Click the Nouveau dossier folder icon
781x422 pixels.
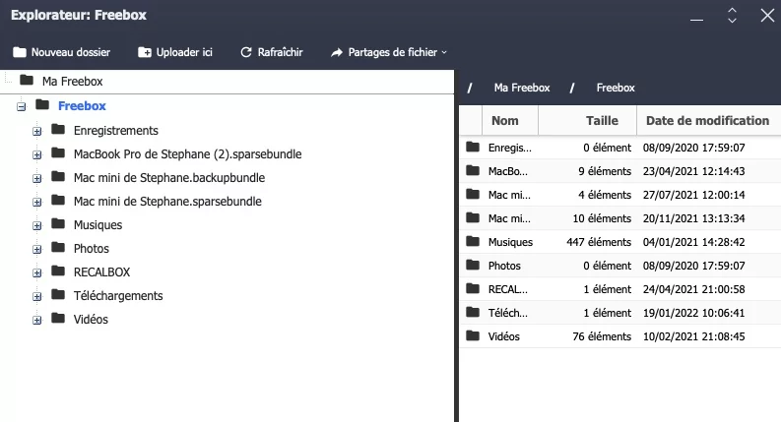pos(20,52)
